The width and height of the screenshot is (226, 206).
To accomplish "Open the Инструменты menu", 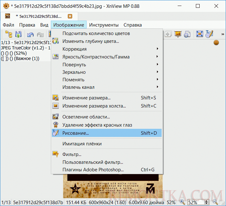I will click(x=104, y=25).
